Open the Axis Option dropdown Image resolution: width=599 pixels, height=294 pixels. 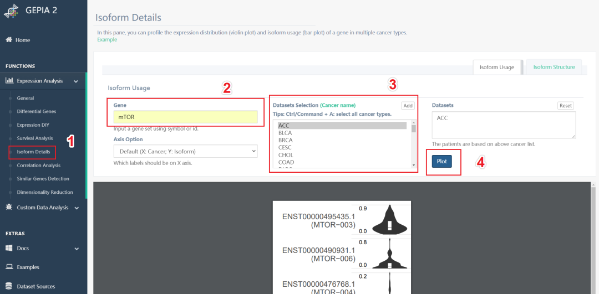point(186,151)
